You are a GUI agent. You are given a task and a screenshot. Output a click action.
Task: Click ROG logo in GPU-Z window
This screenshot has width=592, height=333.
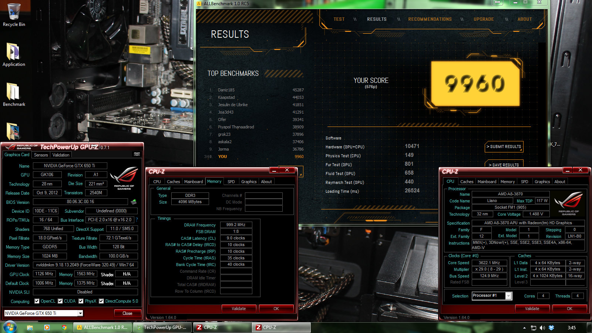[x=124, y=179]
